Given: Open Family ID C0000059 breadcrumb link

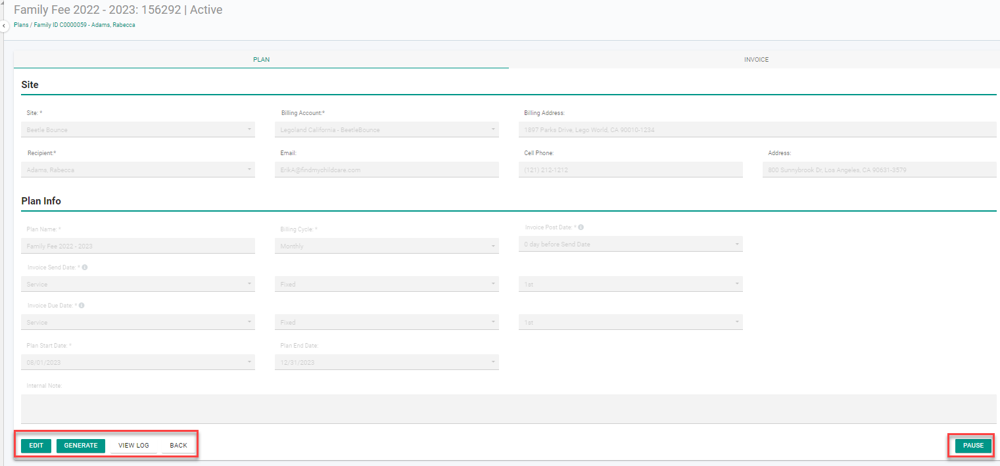Looking at the screenshot, I should point(84,25).
